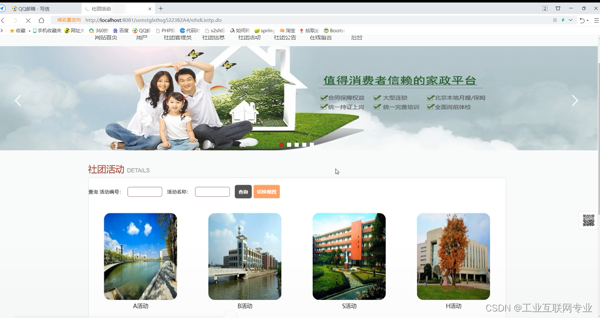The image size is (600, 318).
Task: Open the tab count indicator showing 2
Action: point(545,9)
